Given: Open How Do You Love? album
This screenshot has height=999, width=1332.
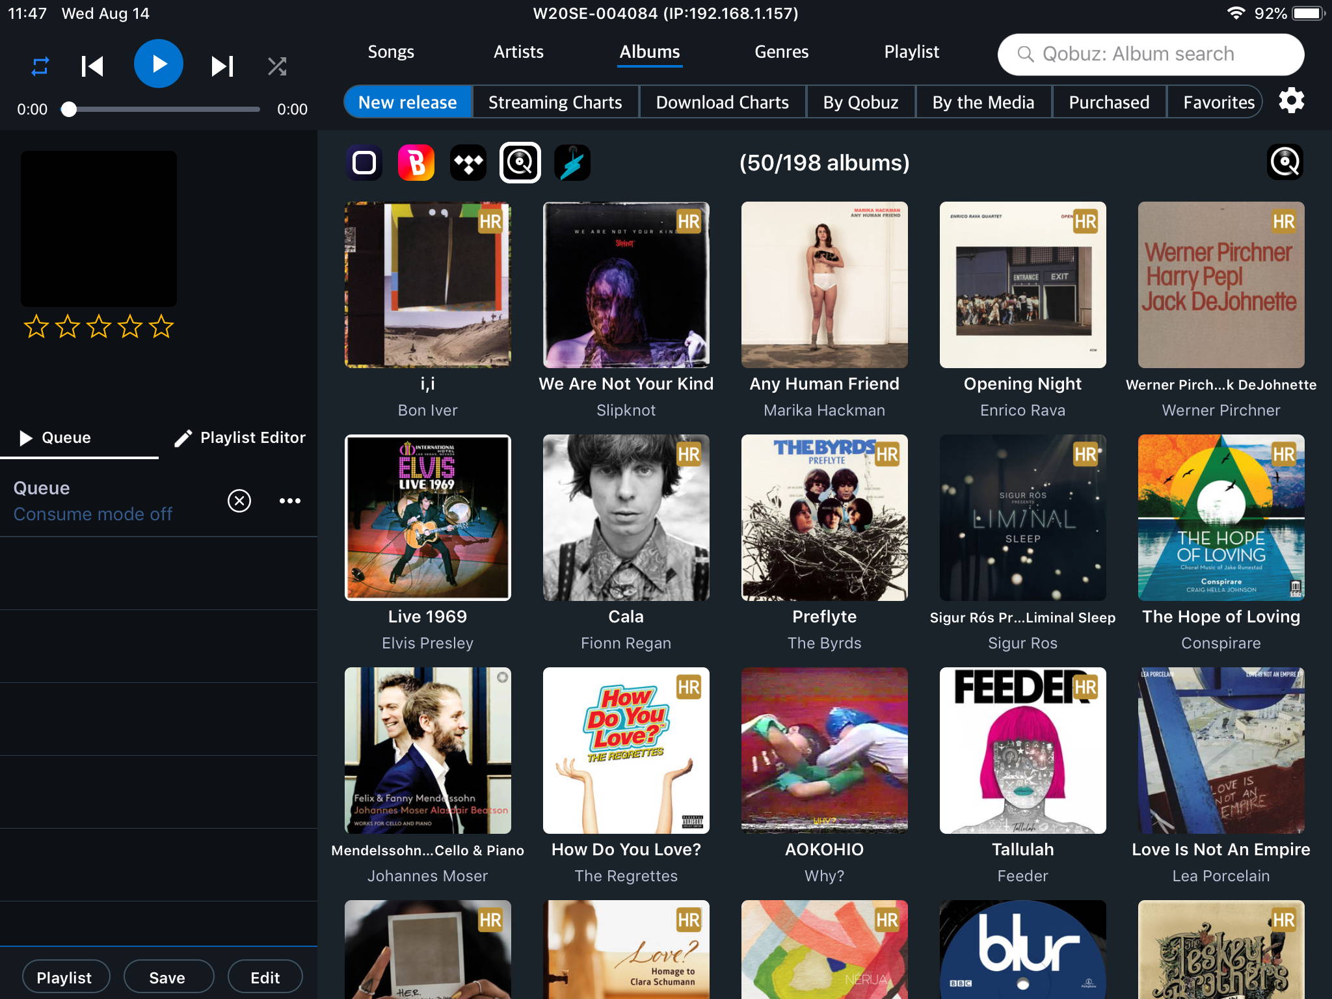Looking at the screenshot, I should 626,751.
